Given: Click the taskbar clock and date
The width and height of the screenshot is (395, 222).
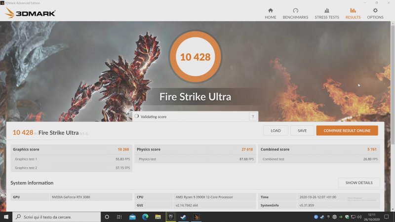Looking at the screenshot, I should click(x=372, y=217).
